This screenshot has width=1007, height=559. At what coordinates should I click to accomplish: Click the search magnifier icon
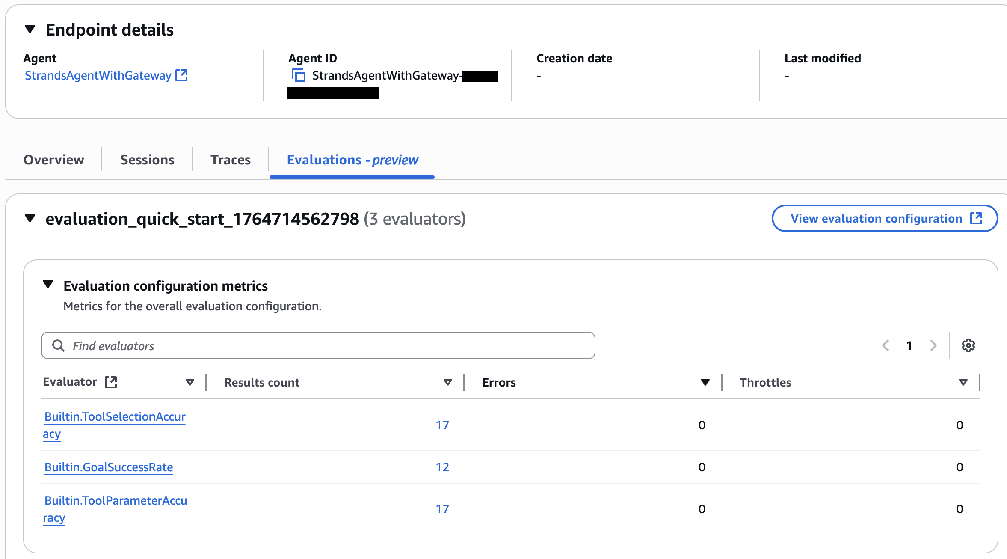click(58, 345)
